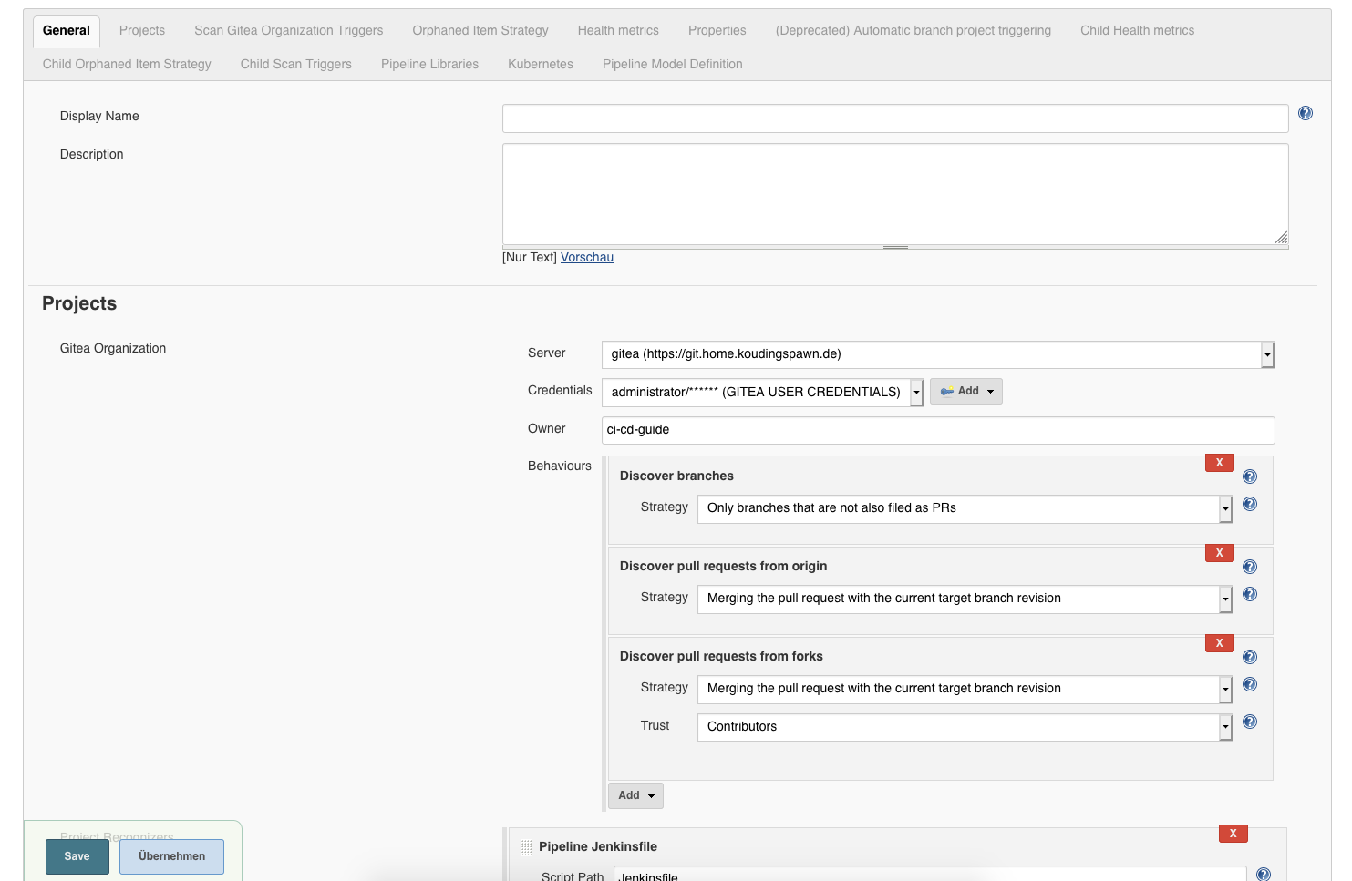Image resolution: width=1352 pixels, height=881 pixels.
Task: Open Discover branches Strategy dropdown
Action: (964, 508)
